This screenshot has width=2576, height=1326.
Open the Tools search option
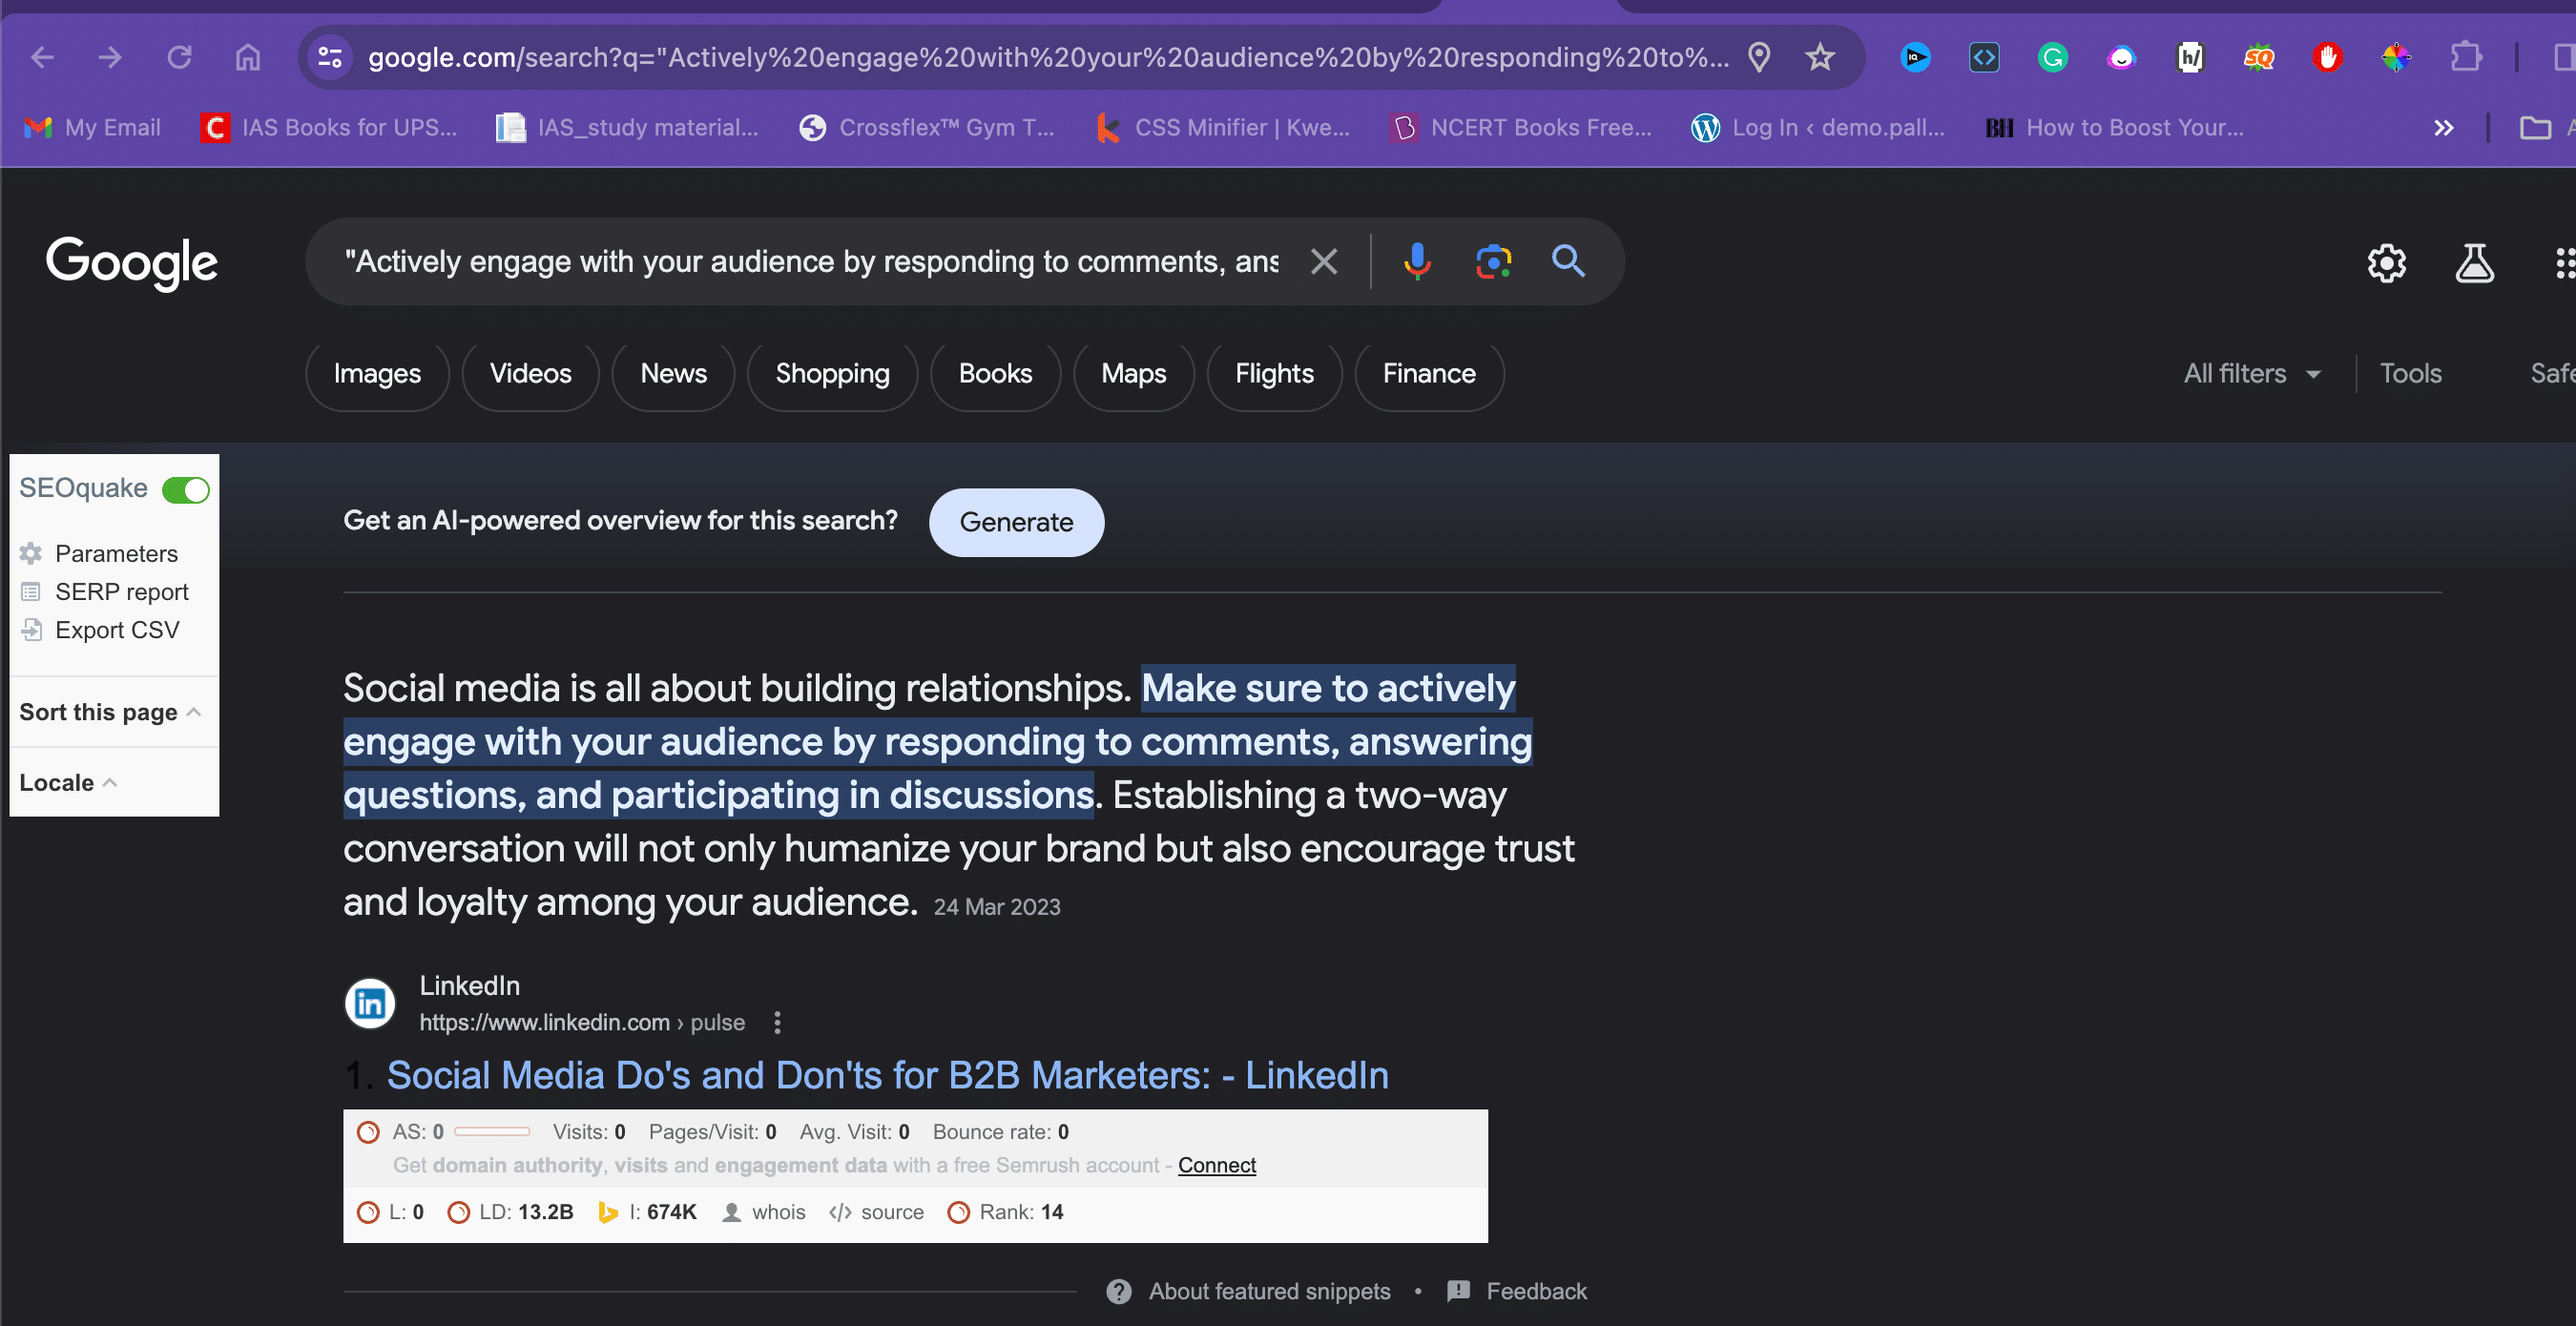(x=2410, y=374)
